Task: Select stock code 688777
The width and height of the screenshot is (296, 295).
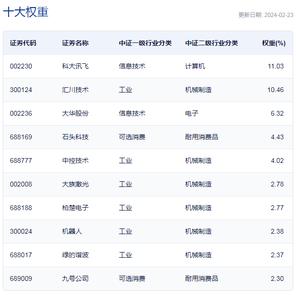Action: point(21,160)
